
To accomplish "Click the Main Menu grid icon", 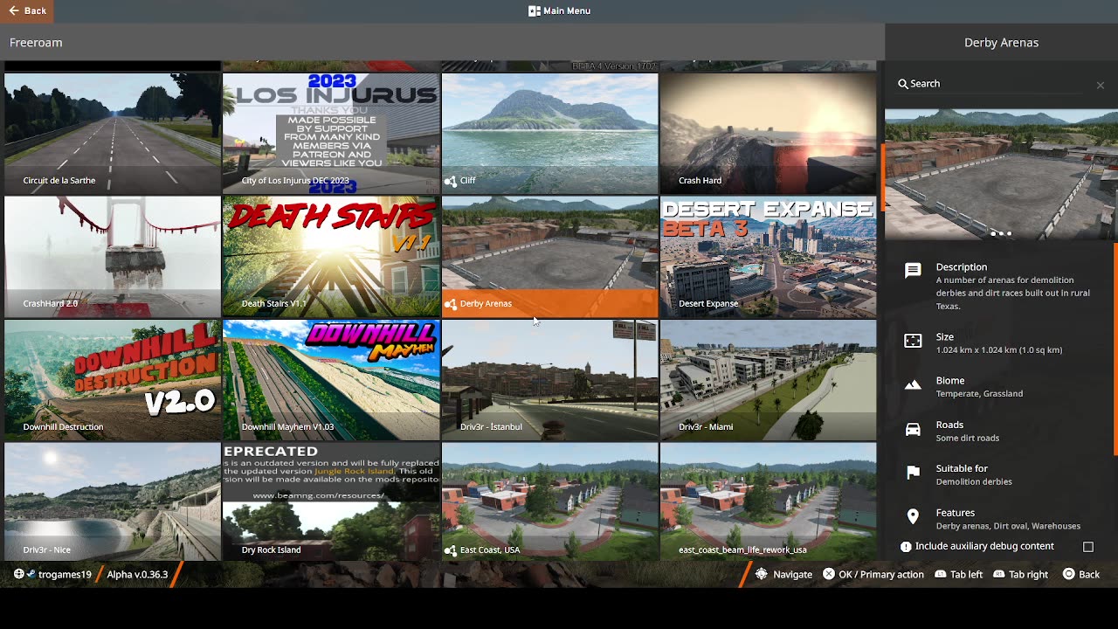I will (x=534, y=10).
